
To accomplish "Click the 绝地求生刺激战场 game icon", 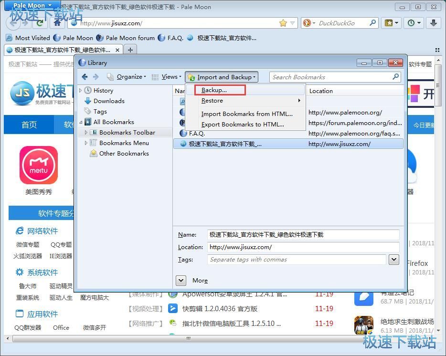I will coord(363,325).
